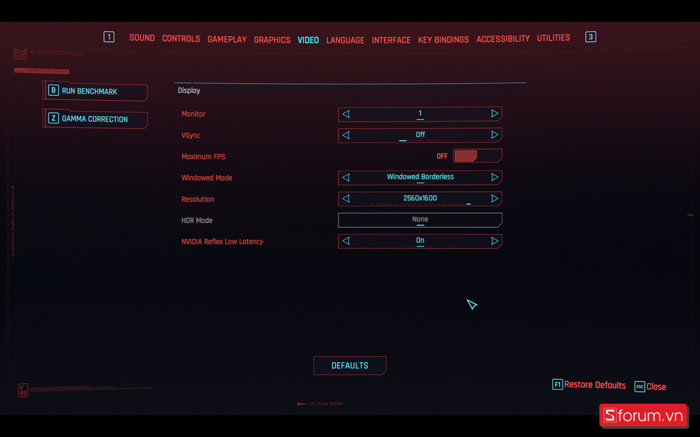700x437 pixels.
Task: Switch to the Graphics tab
Action: click(272, 40)
